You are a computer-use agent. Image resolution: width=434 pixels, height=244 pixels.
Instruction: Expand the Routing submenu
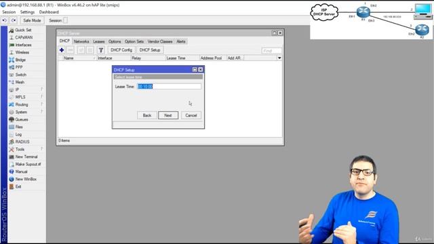(22, 104)
